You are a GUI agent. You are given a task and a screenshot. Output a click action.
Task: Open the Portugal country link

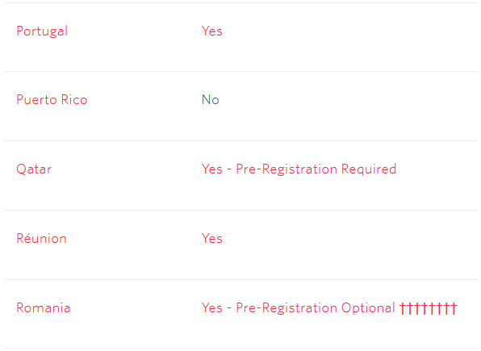pos(42,31)
